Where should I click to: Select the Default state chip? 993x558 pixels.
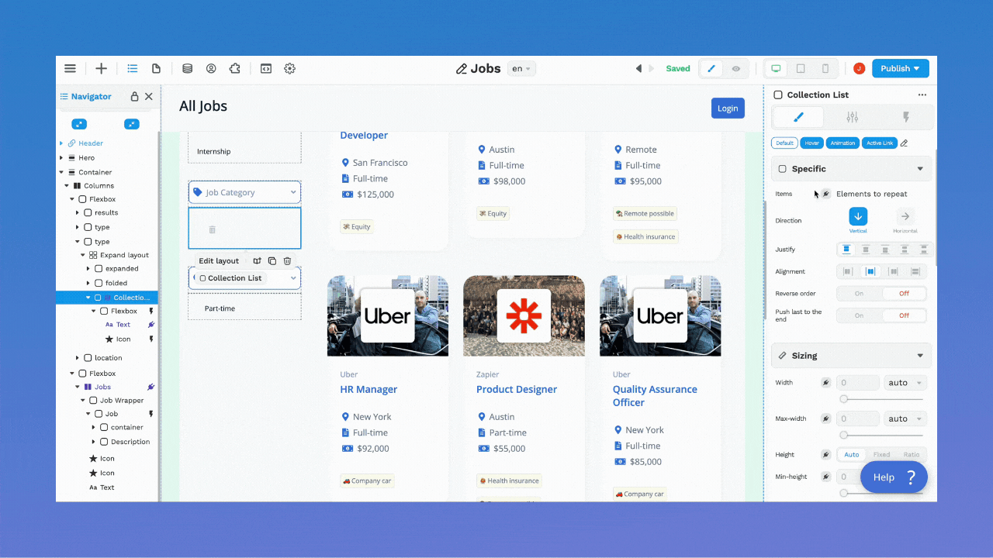tap(784, 143)
